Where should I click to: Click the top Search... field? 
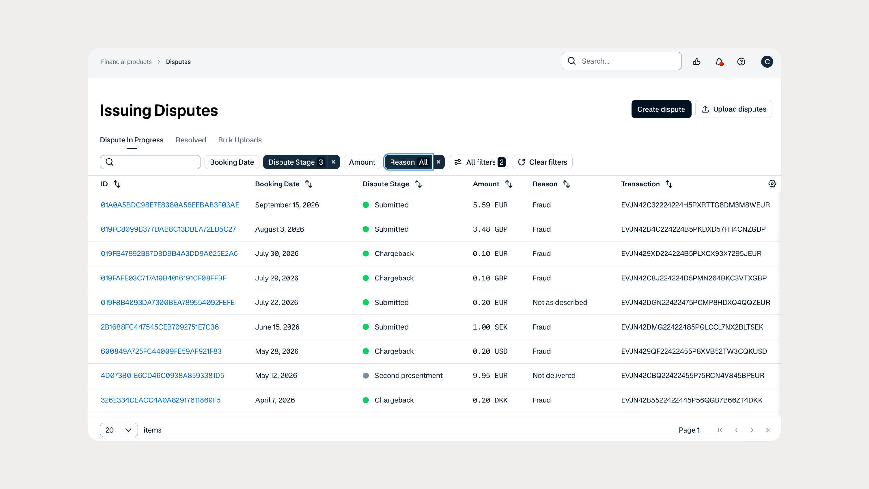pos(621,61)
